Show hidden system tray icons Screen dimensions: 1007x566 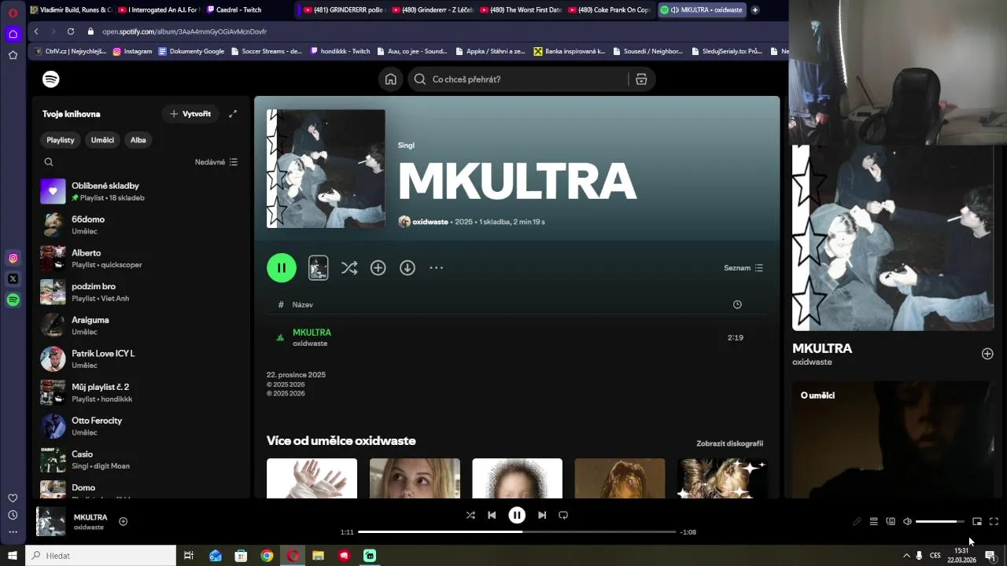906,556
